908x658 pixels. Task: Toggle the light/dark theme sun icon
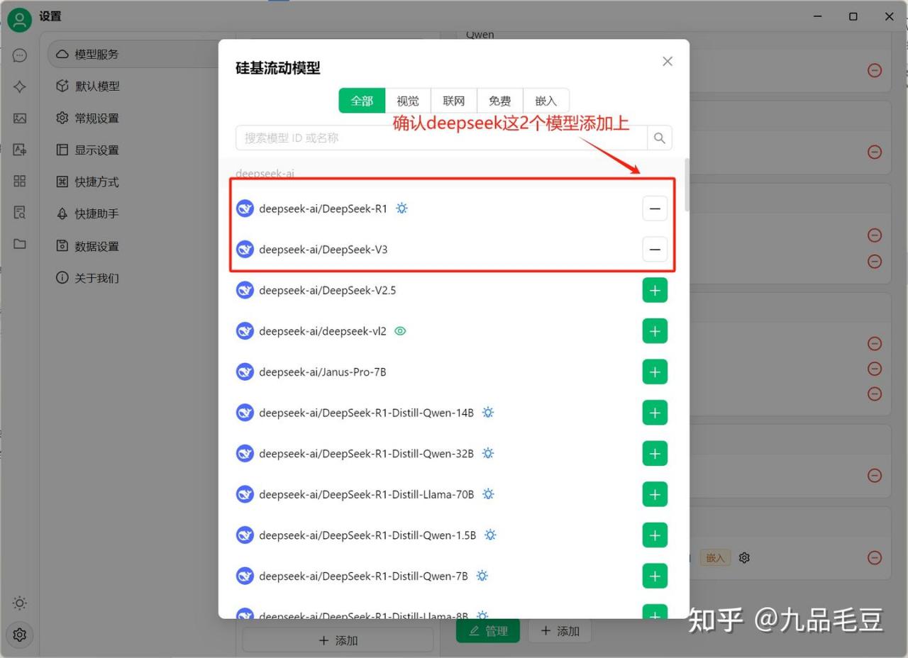[20, 603]
